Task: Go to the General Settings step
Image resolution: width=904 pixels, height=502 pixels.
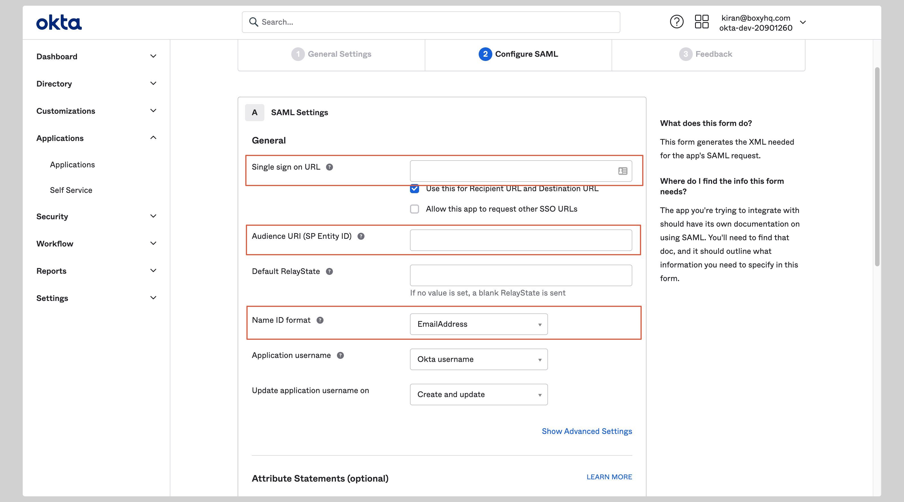Action: tap(331, 54)
